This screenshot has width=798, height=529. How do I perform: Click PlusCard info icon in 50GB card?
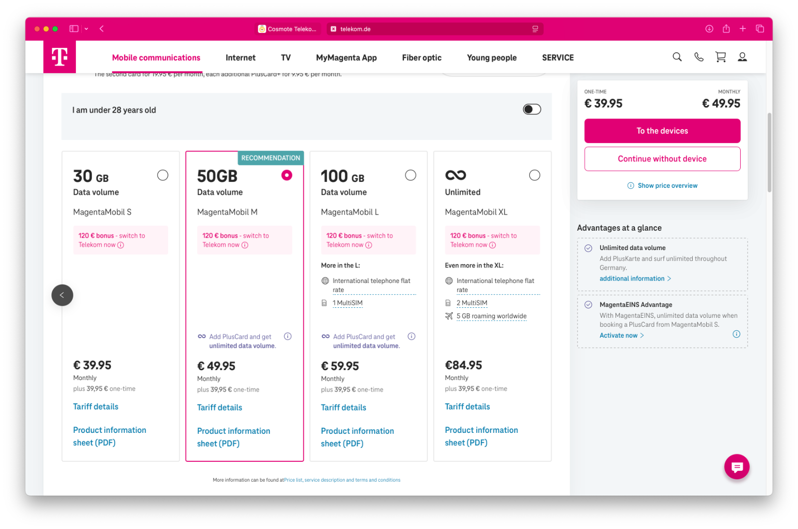288,336
